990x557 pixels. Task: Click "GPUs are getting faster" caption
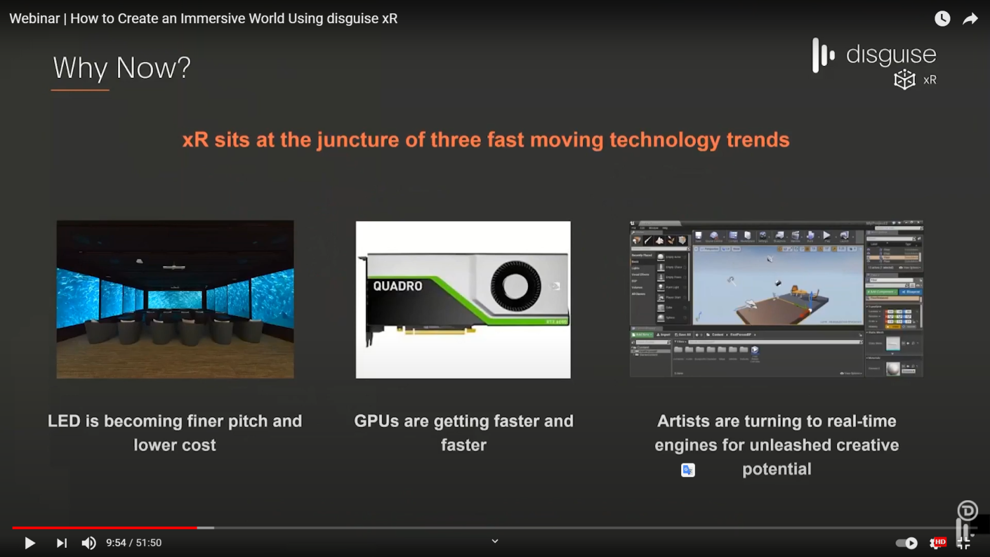click(463, 433)
